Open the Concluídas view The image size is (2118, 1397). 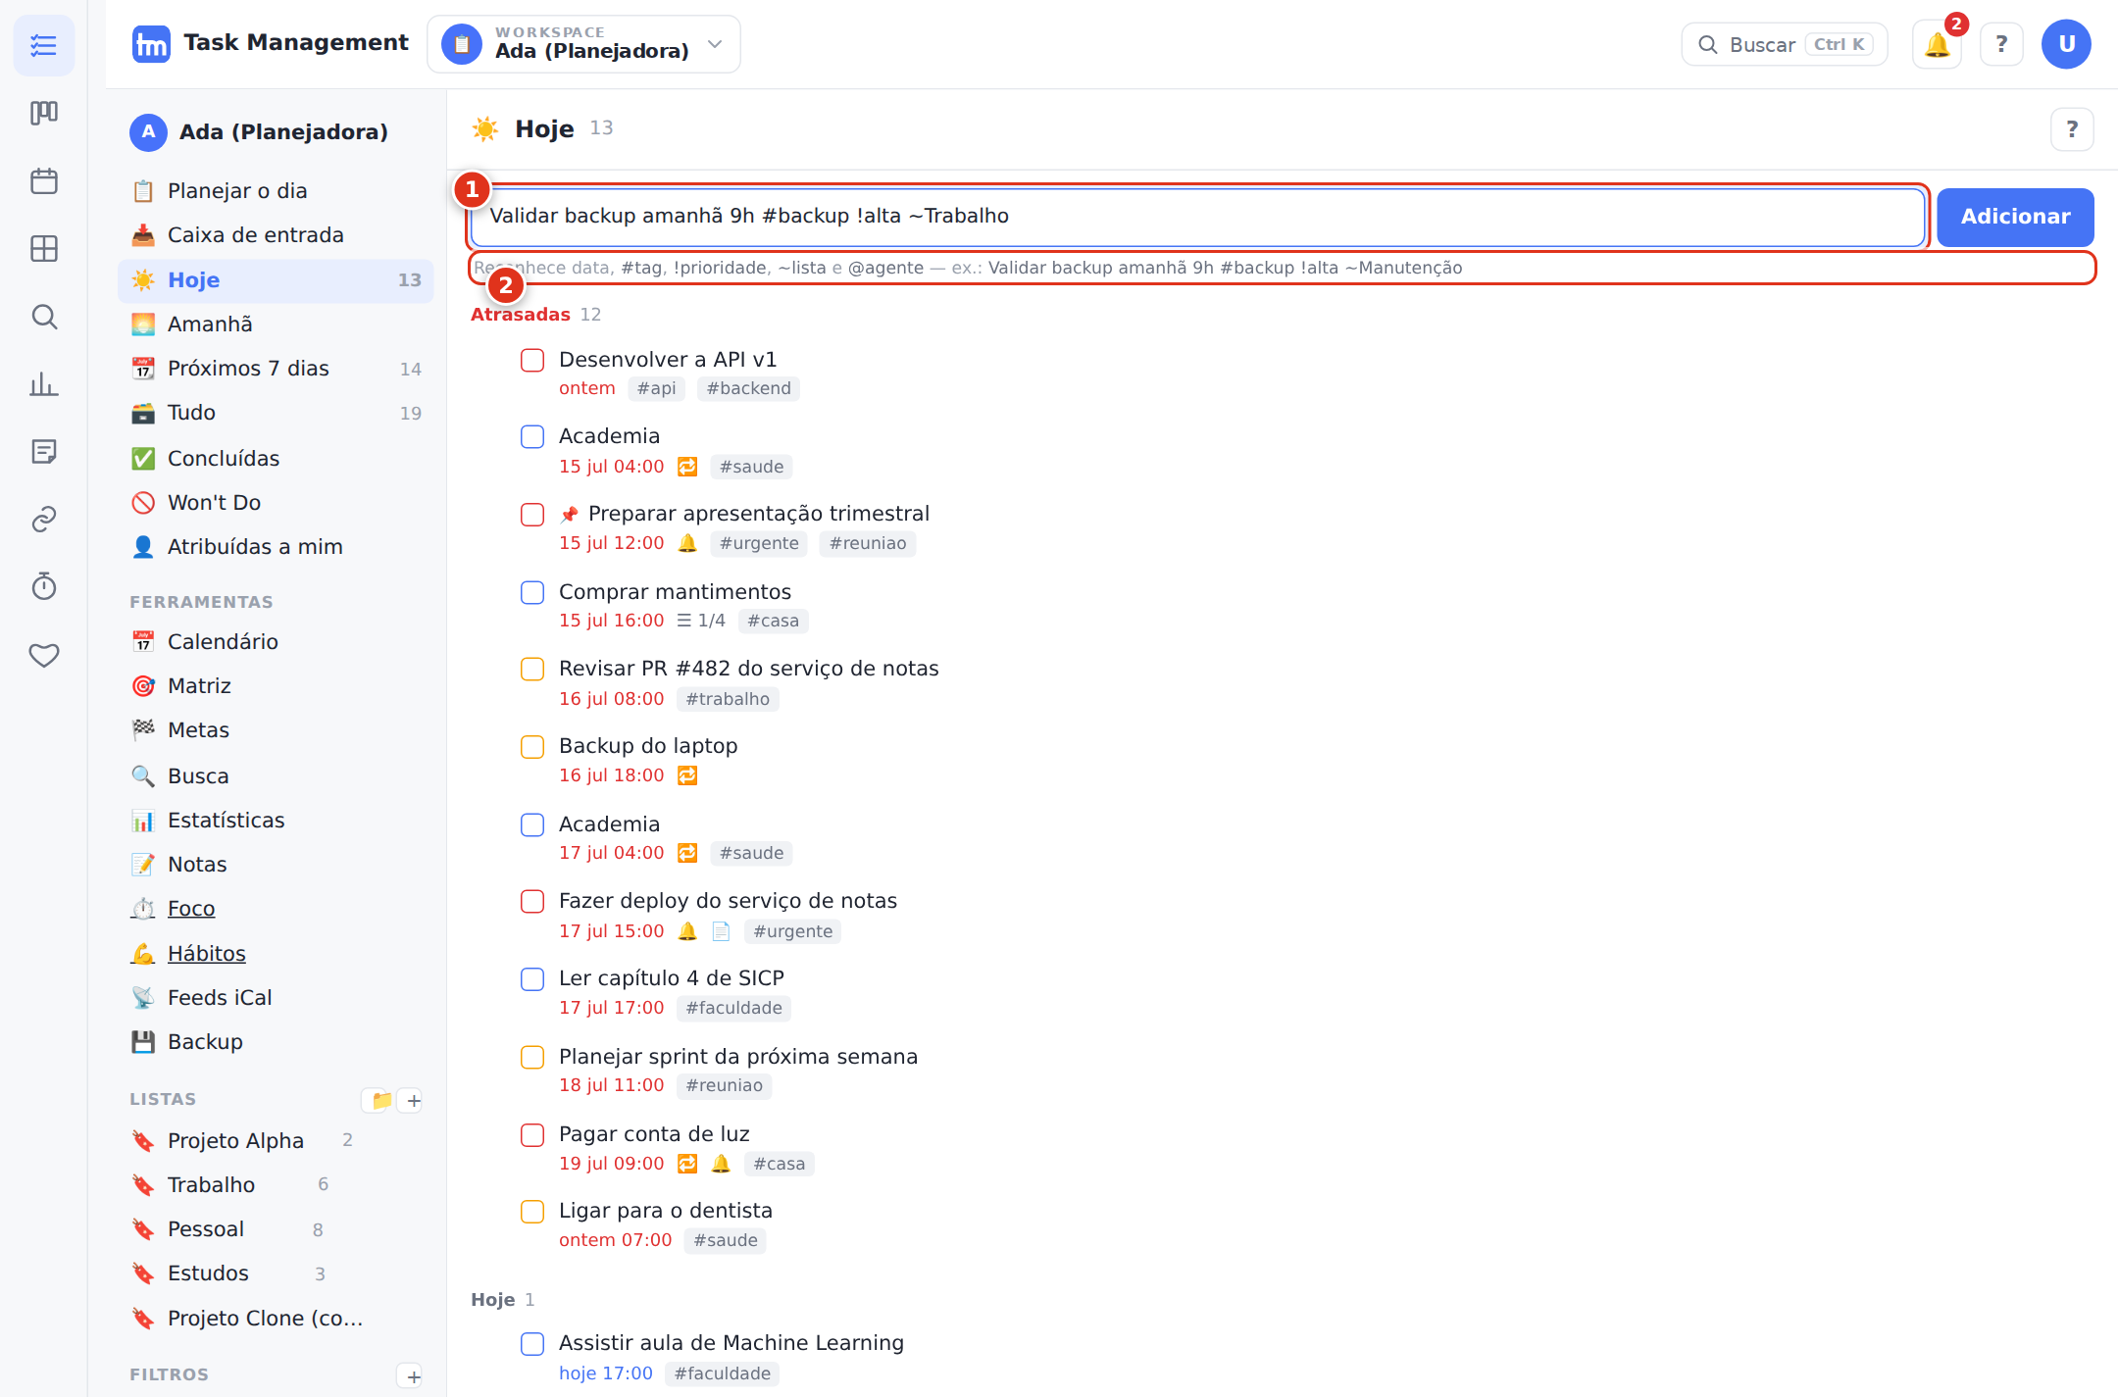coord(276,459)
